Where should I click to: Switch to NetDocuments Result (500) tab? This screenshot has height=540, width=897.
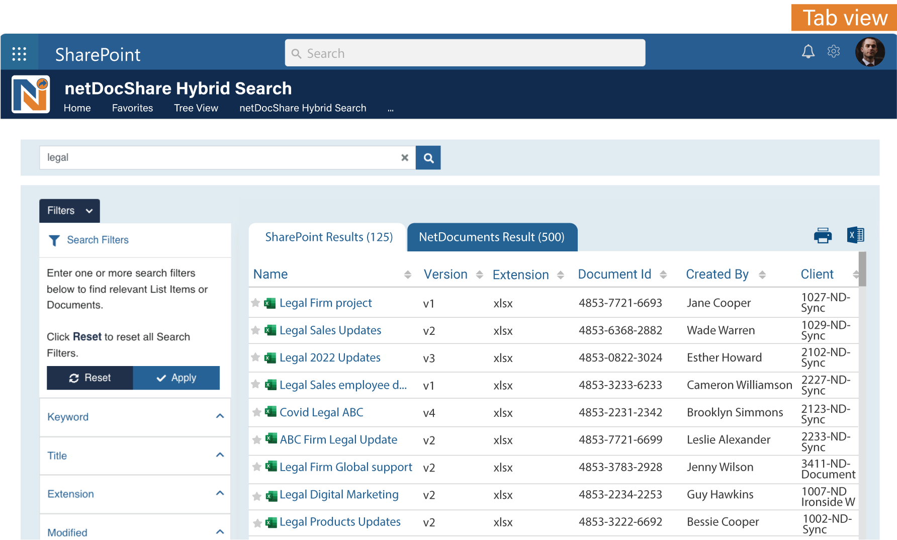point(492,237)
